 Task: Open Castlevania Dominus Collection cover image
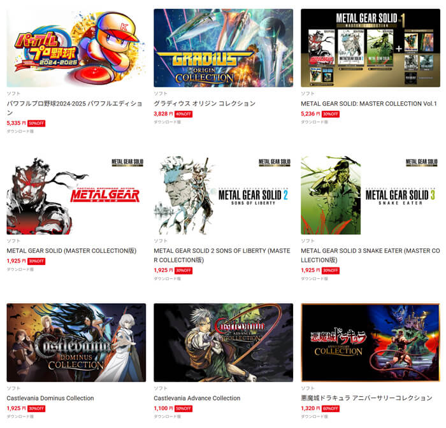pos(76,343)
